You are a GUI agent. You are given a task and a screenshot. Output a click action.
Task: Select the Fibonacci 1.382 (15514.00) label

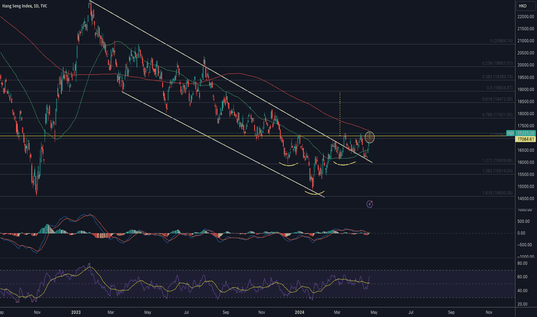497,171
